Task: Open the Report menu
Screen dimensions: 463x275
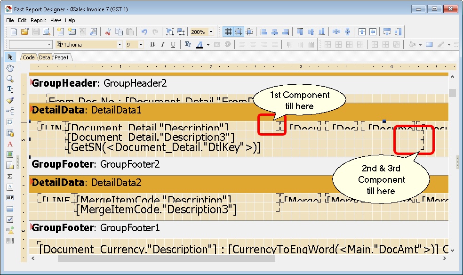Action: click(x=38, y=20)
